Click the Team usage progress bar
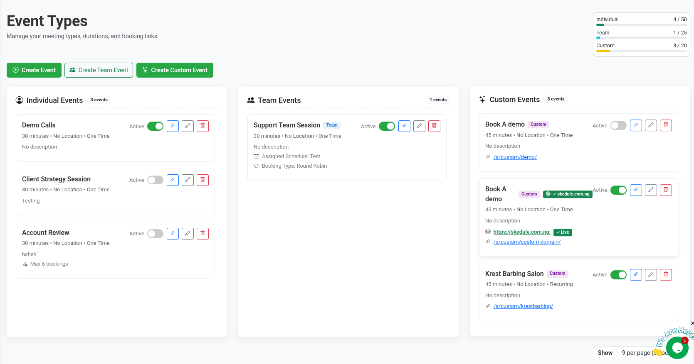The height and width of the screenshot is (364, 694). pos(642,38)
